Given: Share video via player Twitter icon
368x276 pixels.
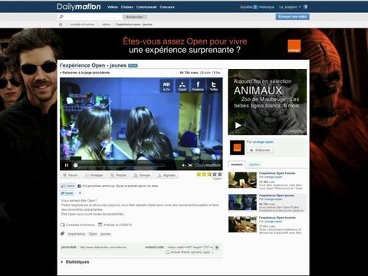Looking at the screenshot, I should [x=214, y=86].
